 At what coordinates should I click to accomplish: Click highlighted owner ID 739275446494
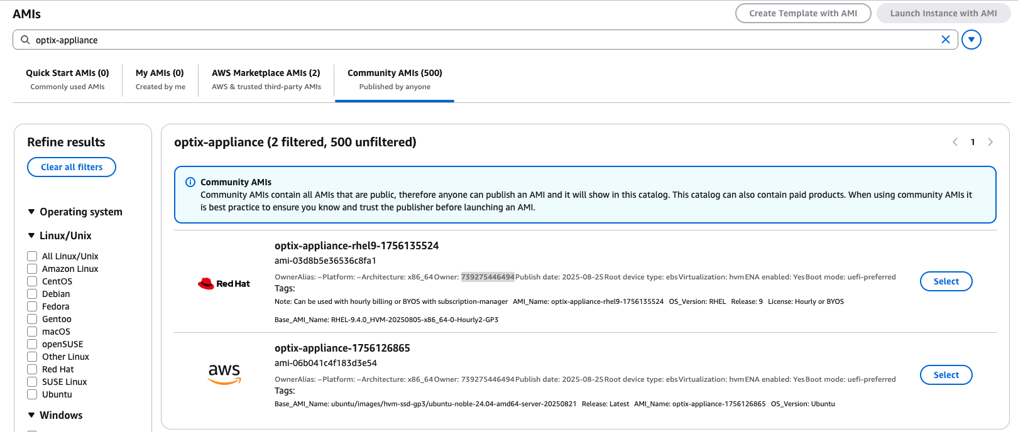488,277
